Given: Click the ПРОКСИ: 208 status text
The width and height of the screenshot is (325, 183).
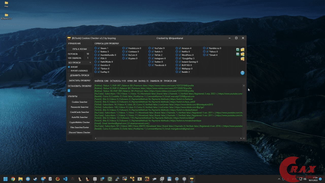Looking at the screenshot, I should tap(170, 81).
